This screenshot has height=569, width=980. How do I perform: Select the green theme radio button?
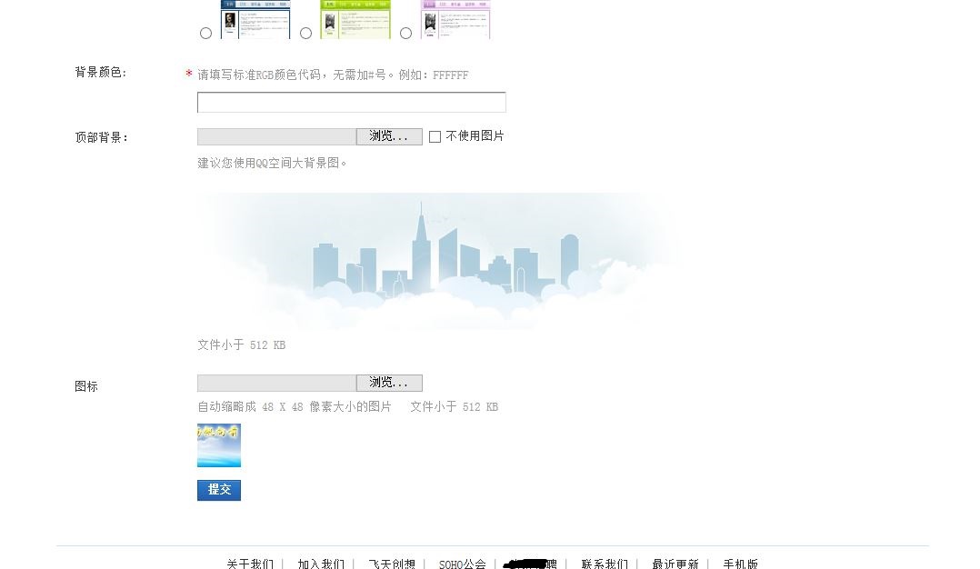pos(305,33)
